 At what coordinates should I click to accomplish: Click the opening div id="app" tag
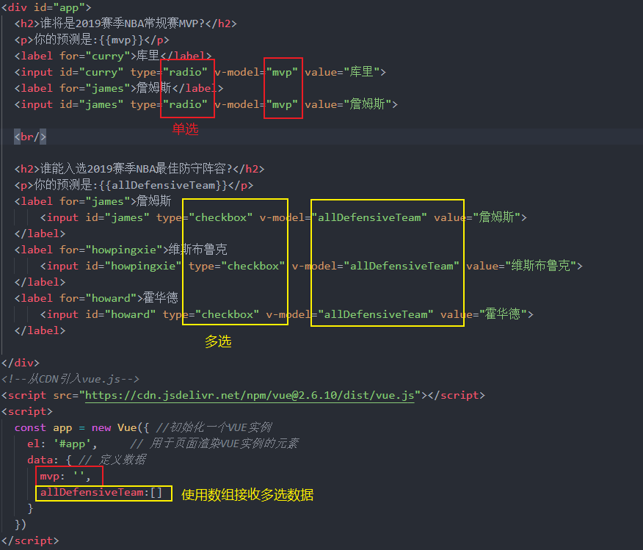[x=46, y=7]
